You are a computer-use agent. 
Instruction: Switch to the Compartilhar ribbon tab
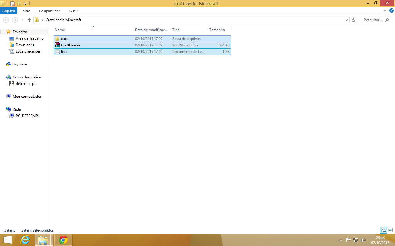(49, 11)
